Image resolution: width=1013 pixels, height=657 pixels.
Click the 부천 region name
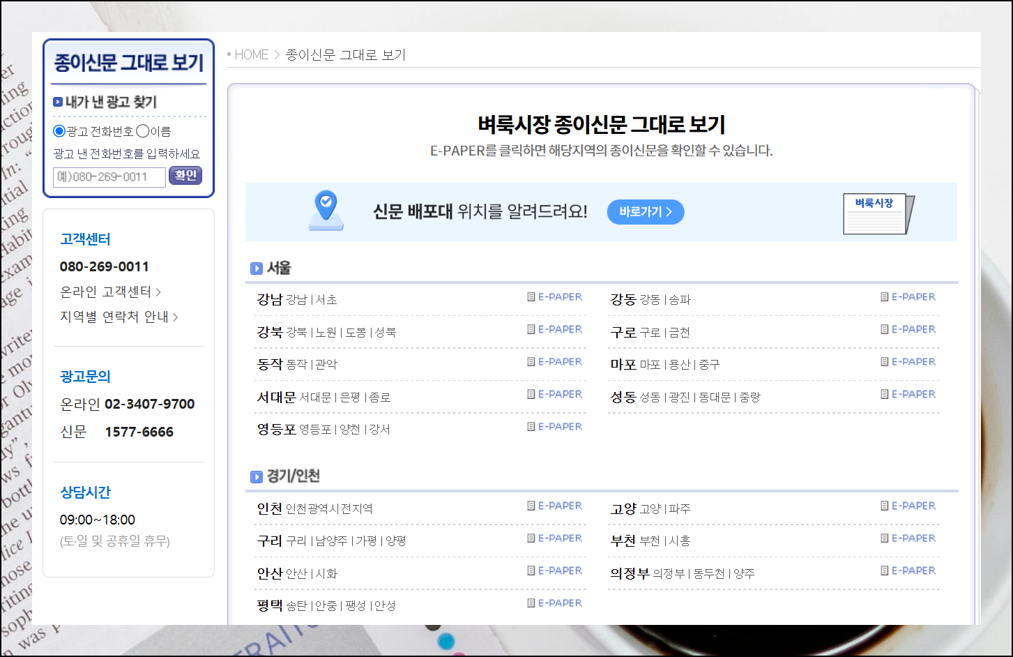pos(623,541)
